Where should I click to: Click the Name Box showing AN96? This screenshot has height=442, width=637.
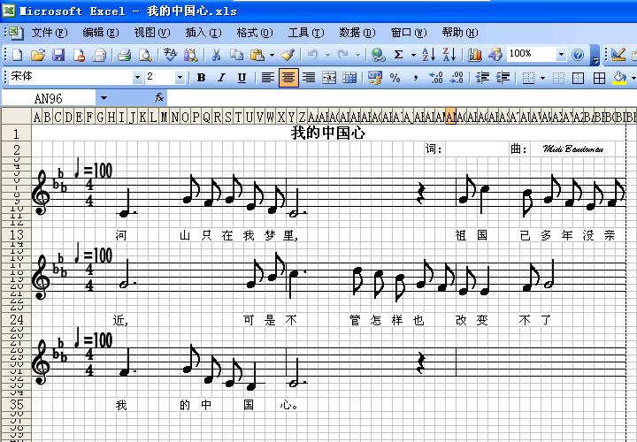click(49, 98)
